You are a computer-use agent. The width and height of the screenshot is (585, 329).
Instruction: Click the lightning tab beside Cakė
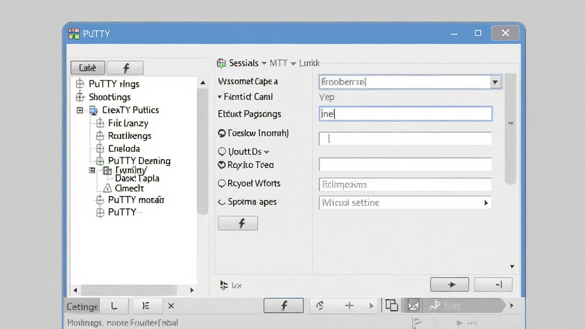tap(125, 67)
